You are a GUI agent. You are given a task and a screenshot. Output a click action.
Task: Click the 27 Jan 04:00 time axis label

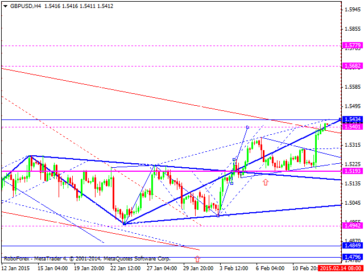tap(164, 268)
